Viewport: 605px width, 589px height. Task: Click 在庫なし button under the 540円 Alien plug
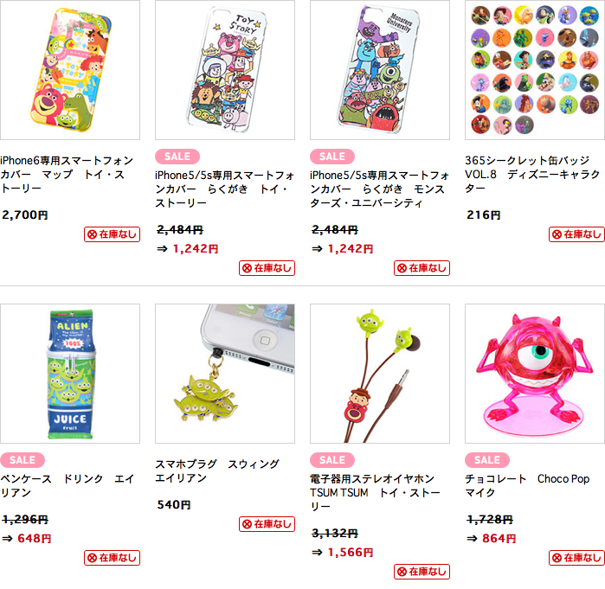click(267, 524)
